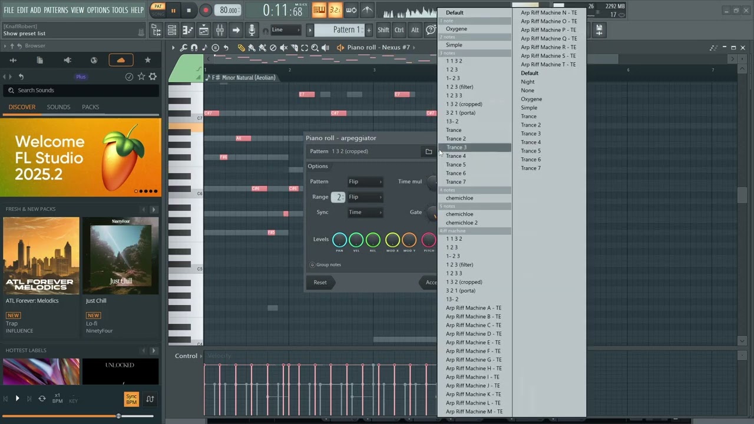
Task: Adjust the MOD X level knob
Action: [392, 240]
